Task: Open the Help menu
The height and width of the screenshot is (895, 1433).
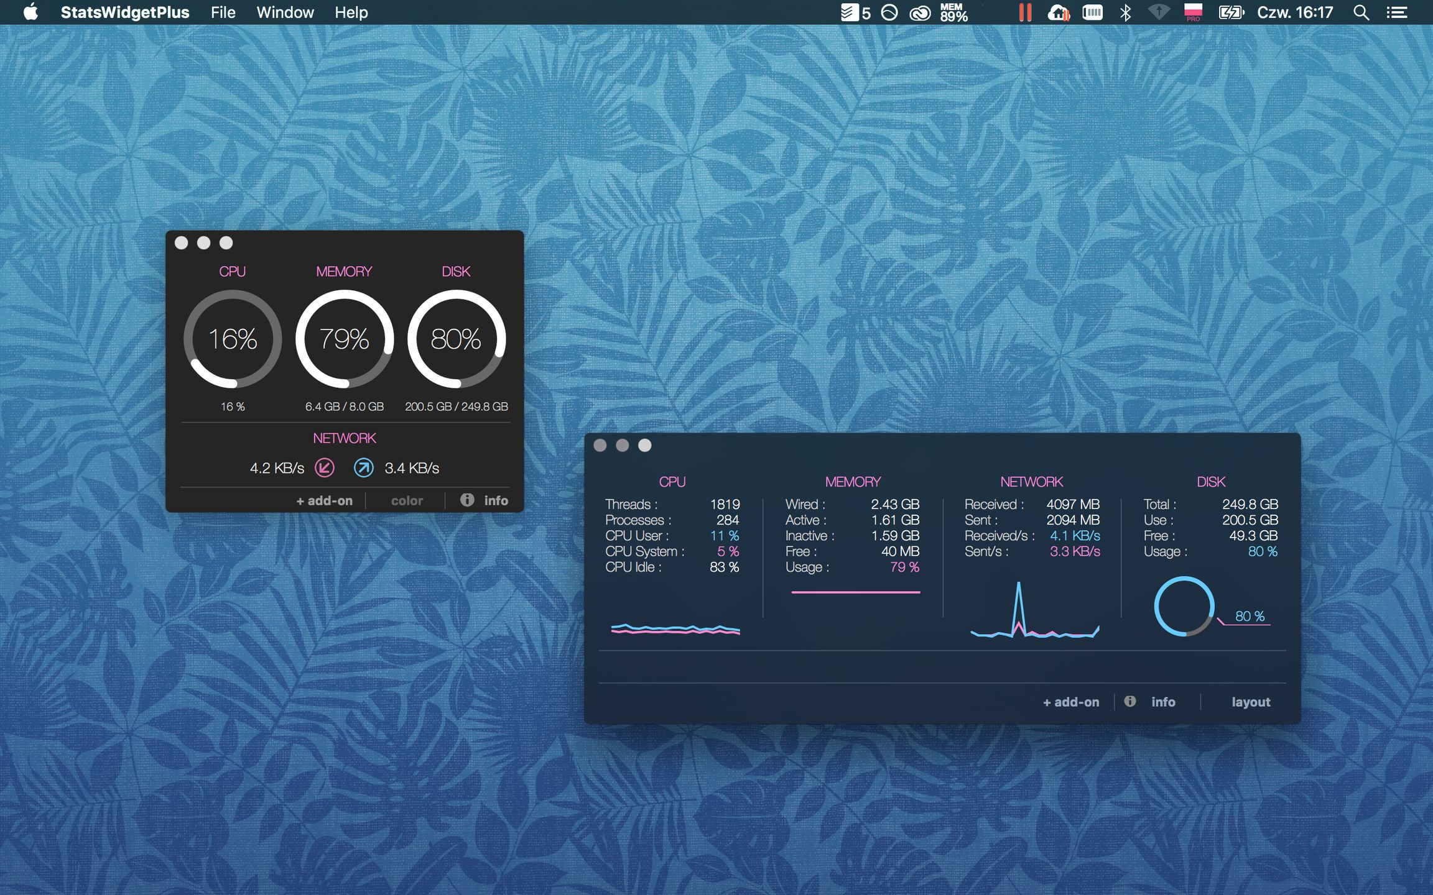Action: point(351,12)
